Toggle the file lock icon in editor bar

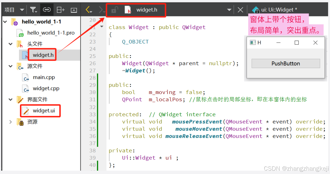(x=115, y=10)
